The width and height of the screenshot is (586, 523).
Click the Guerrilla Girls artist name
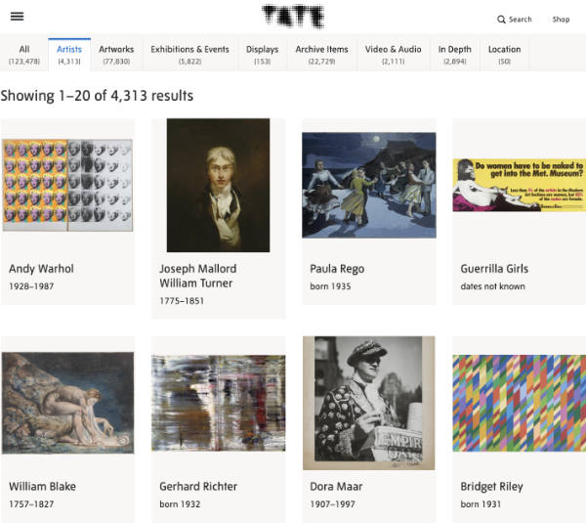point(494,269)
